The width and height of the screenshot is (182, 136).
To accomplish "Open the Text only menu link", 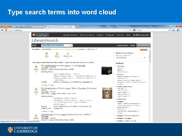I will coord(120,35).
